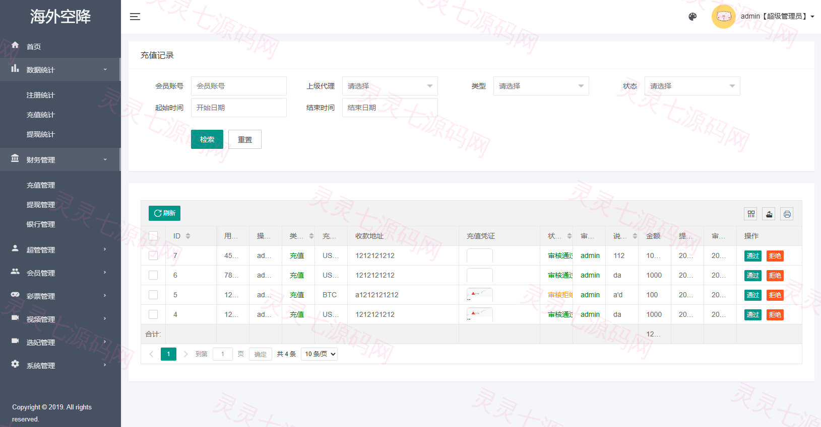The image size is (821, 427).
Task: Open 充值凭证 thumbnail in row ID 7
Action: tap(480, 255)
